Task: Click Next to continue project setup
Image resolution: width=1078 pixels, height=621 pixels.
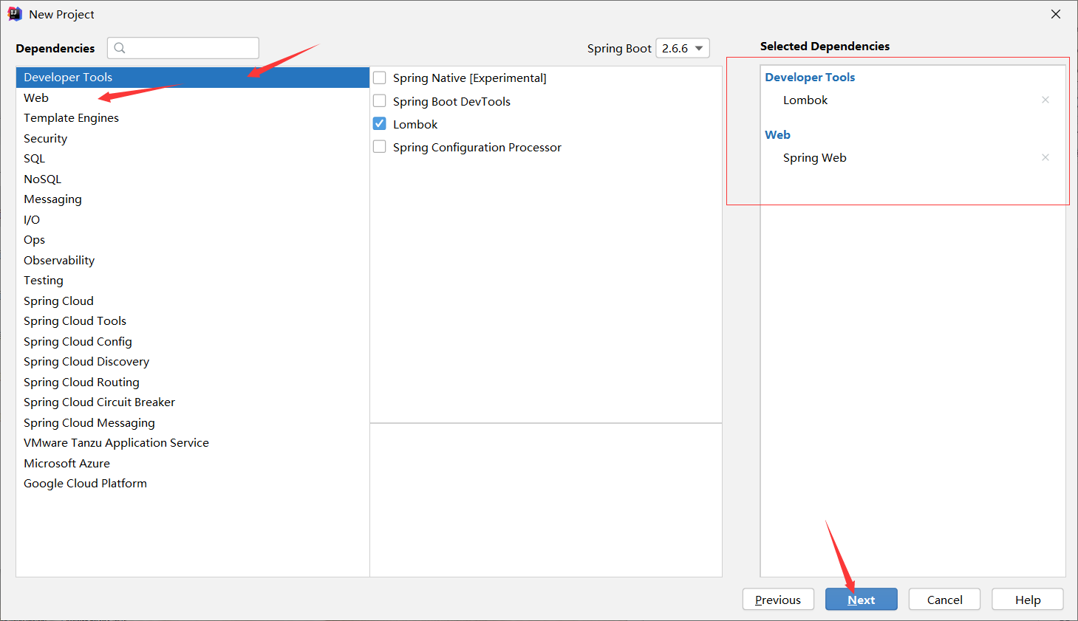Action: 862,600
